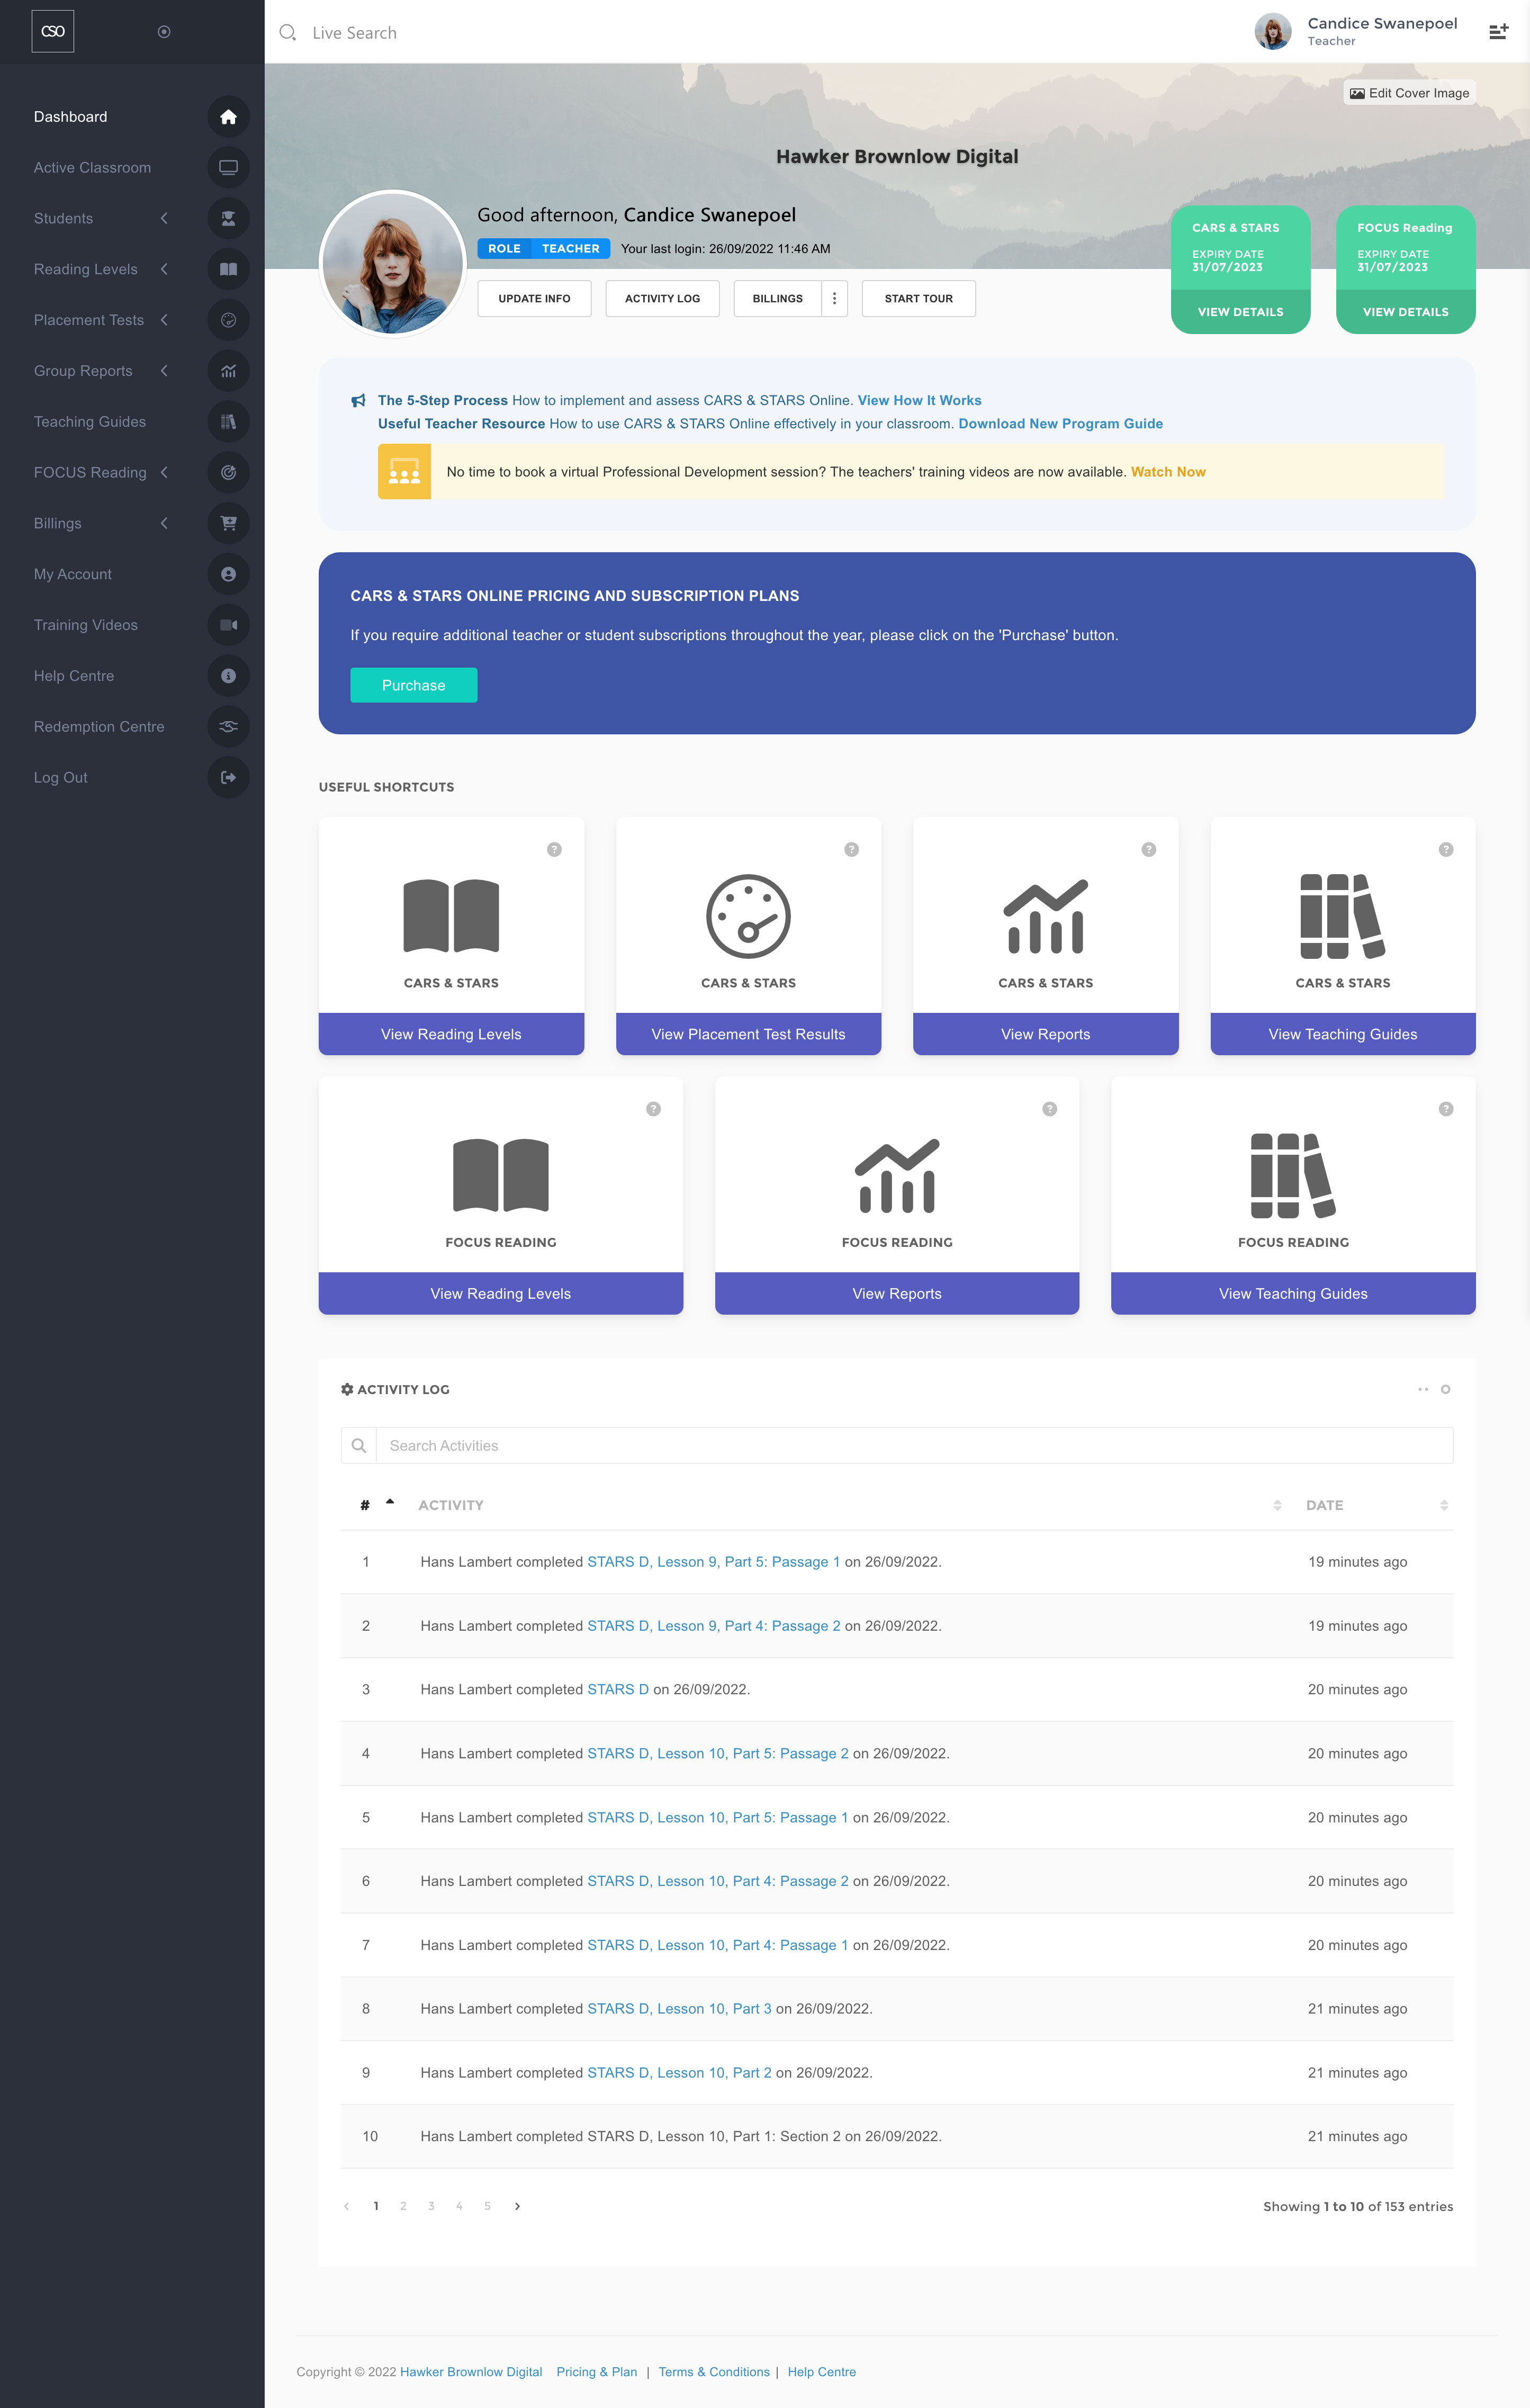Image resolution: width=1530 pixels, height=2408 pixels.
Task: Click the Redemption Centre handshake icon
Action: coord(228,727)
